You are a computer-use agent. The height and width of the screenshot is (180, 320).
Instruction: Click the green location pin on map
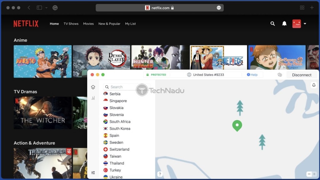[x=237, y=126]
